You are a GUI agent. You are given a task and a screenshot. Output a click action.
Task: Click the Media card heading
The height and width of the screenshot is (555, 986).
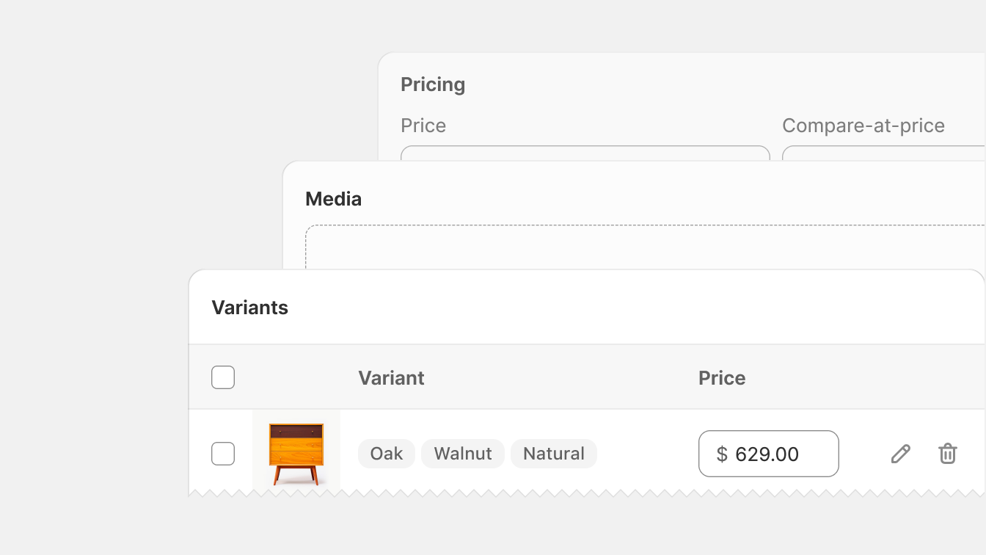pyautogui.click(x=333, y=199)
